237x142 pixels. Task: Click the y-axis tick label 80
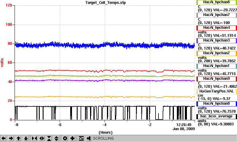click(x=10, y=44)
